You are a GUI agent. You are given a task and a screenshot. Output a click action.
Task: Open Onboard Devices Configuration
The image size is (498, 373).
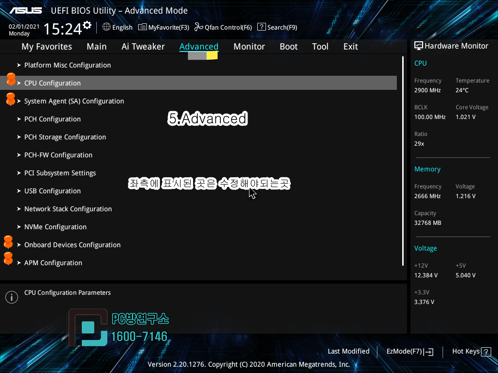click(x=72, y=245)
